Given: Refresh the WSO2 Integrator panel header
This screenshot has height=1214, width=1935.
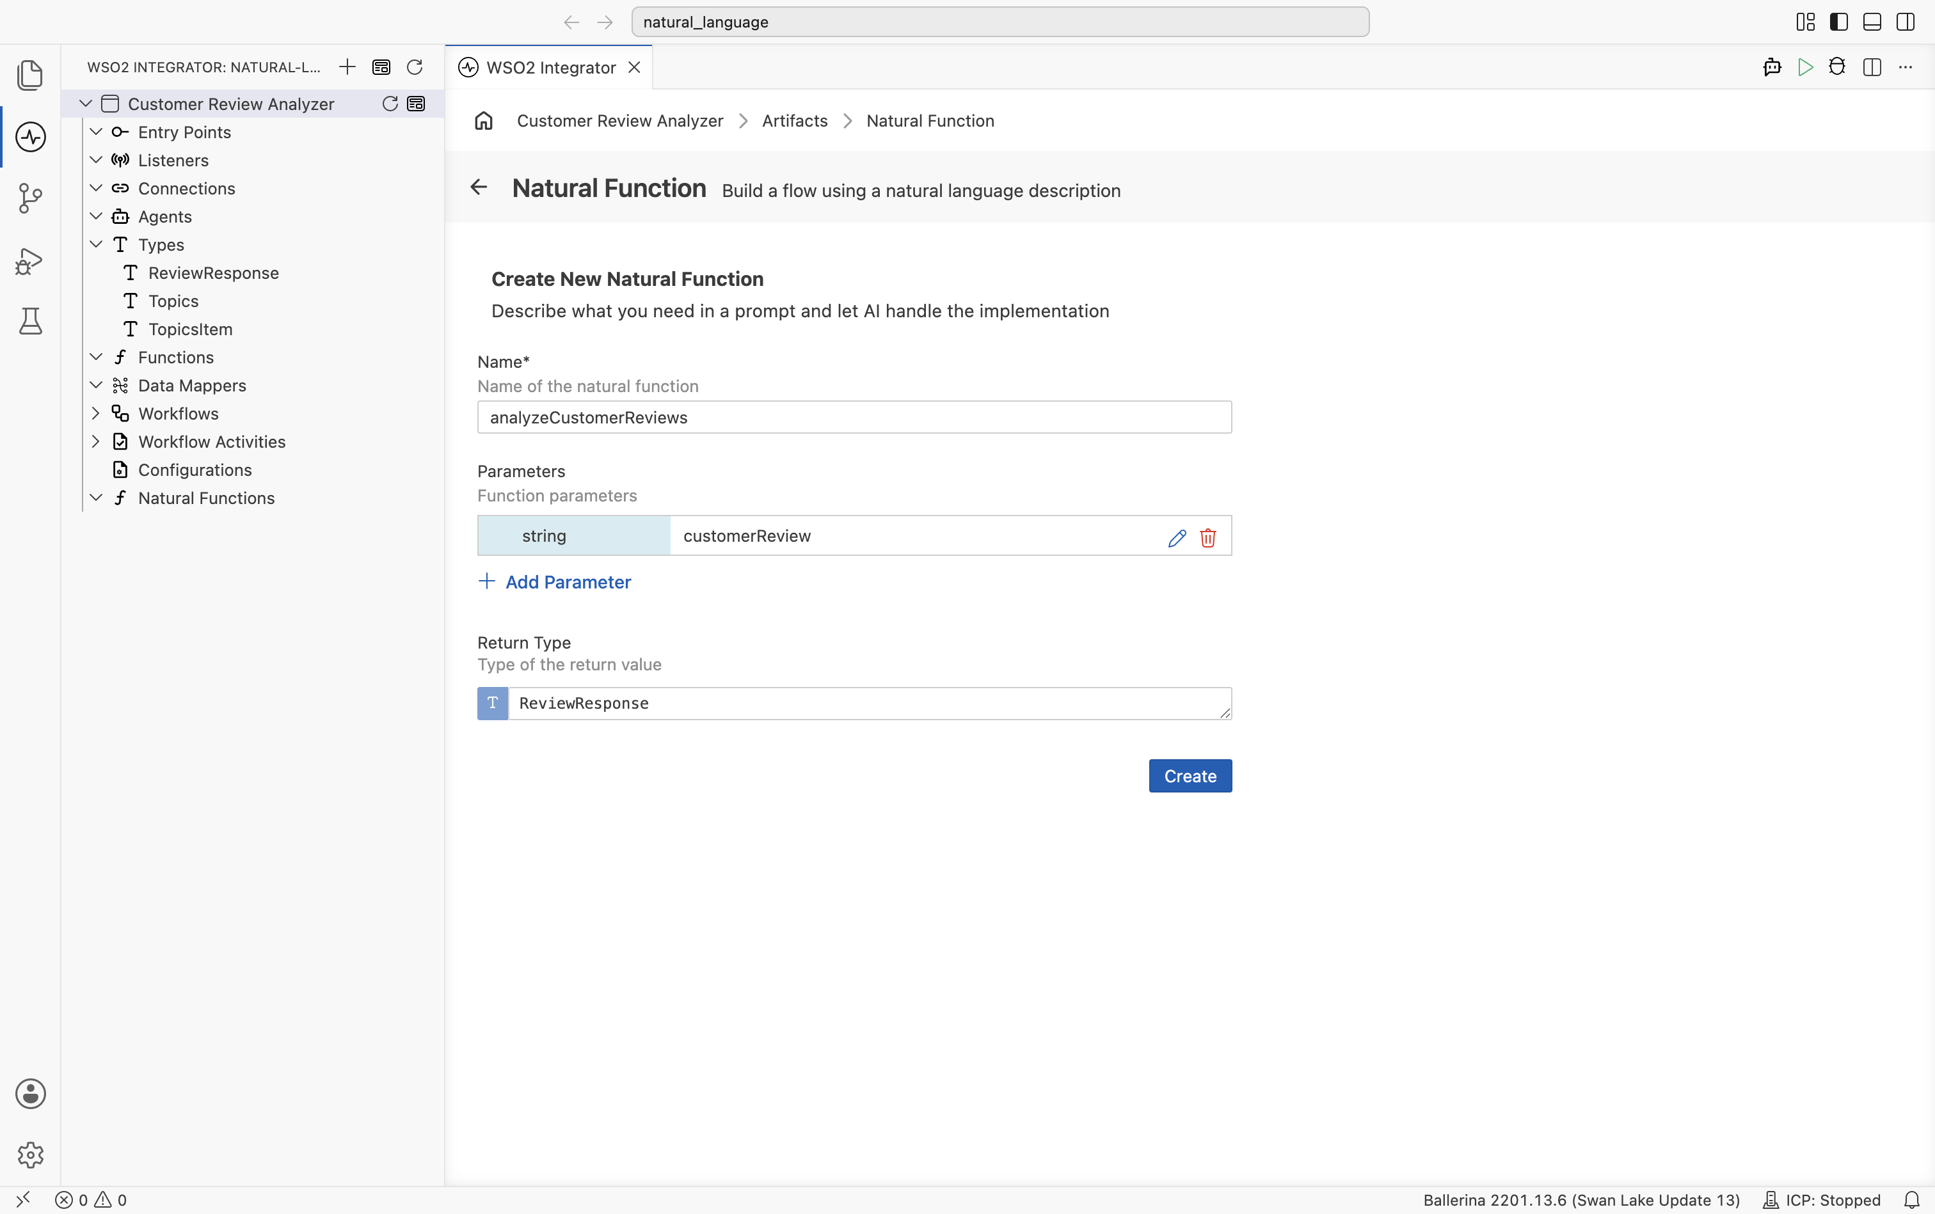Looking at the screenshot, I should click(x=415, y=67).
